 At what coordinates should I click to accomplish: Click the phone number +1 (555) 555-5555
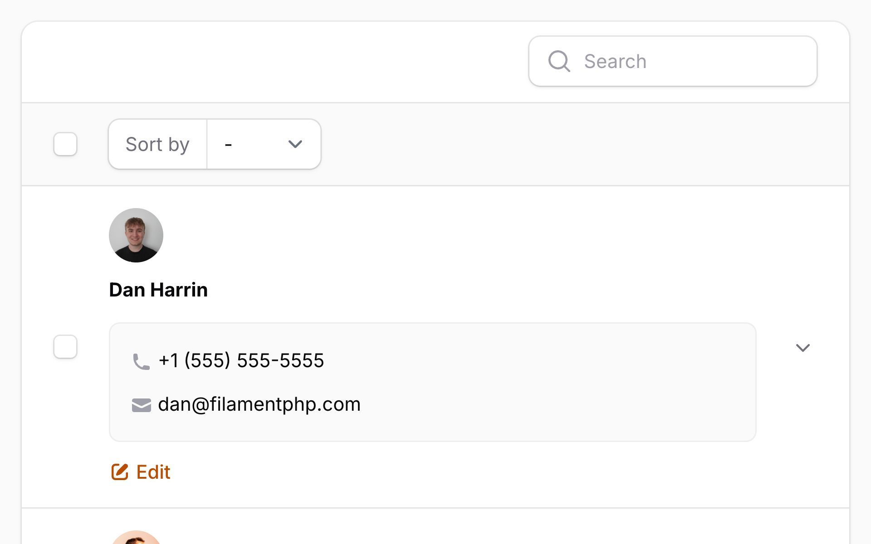tap(241, 361)
